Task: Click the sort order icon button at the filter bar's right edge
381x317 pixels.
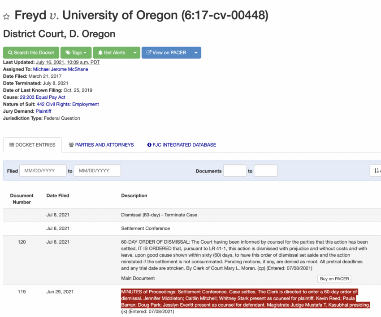Action: click(x=376, y=171)
